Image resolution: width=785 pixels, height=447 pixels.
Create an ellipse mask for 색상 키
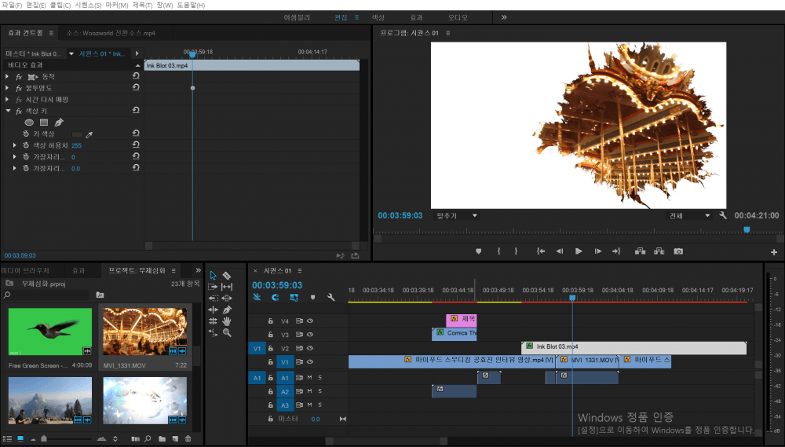(29, 123)
